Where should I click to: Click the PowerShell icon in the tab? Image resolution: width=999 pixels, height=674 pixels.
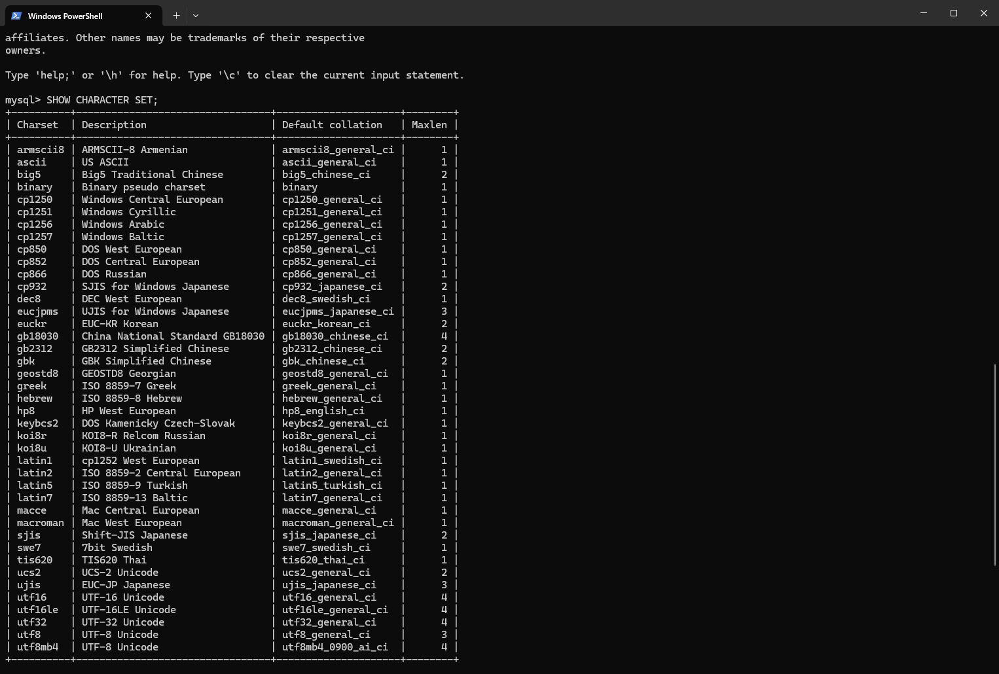(x=16, y=16)
